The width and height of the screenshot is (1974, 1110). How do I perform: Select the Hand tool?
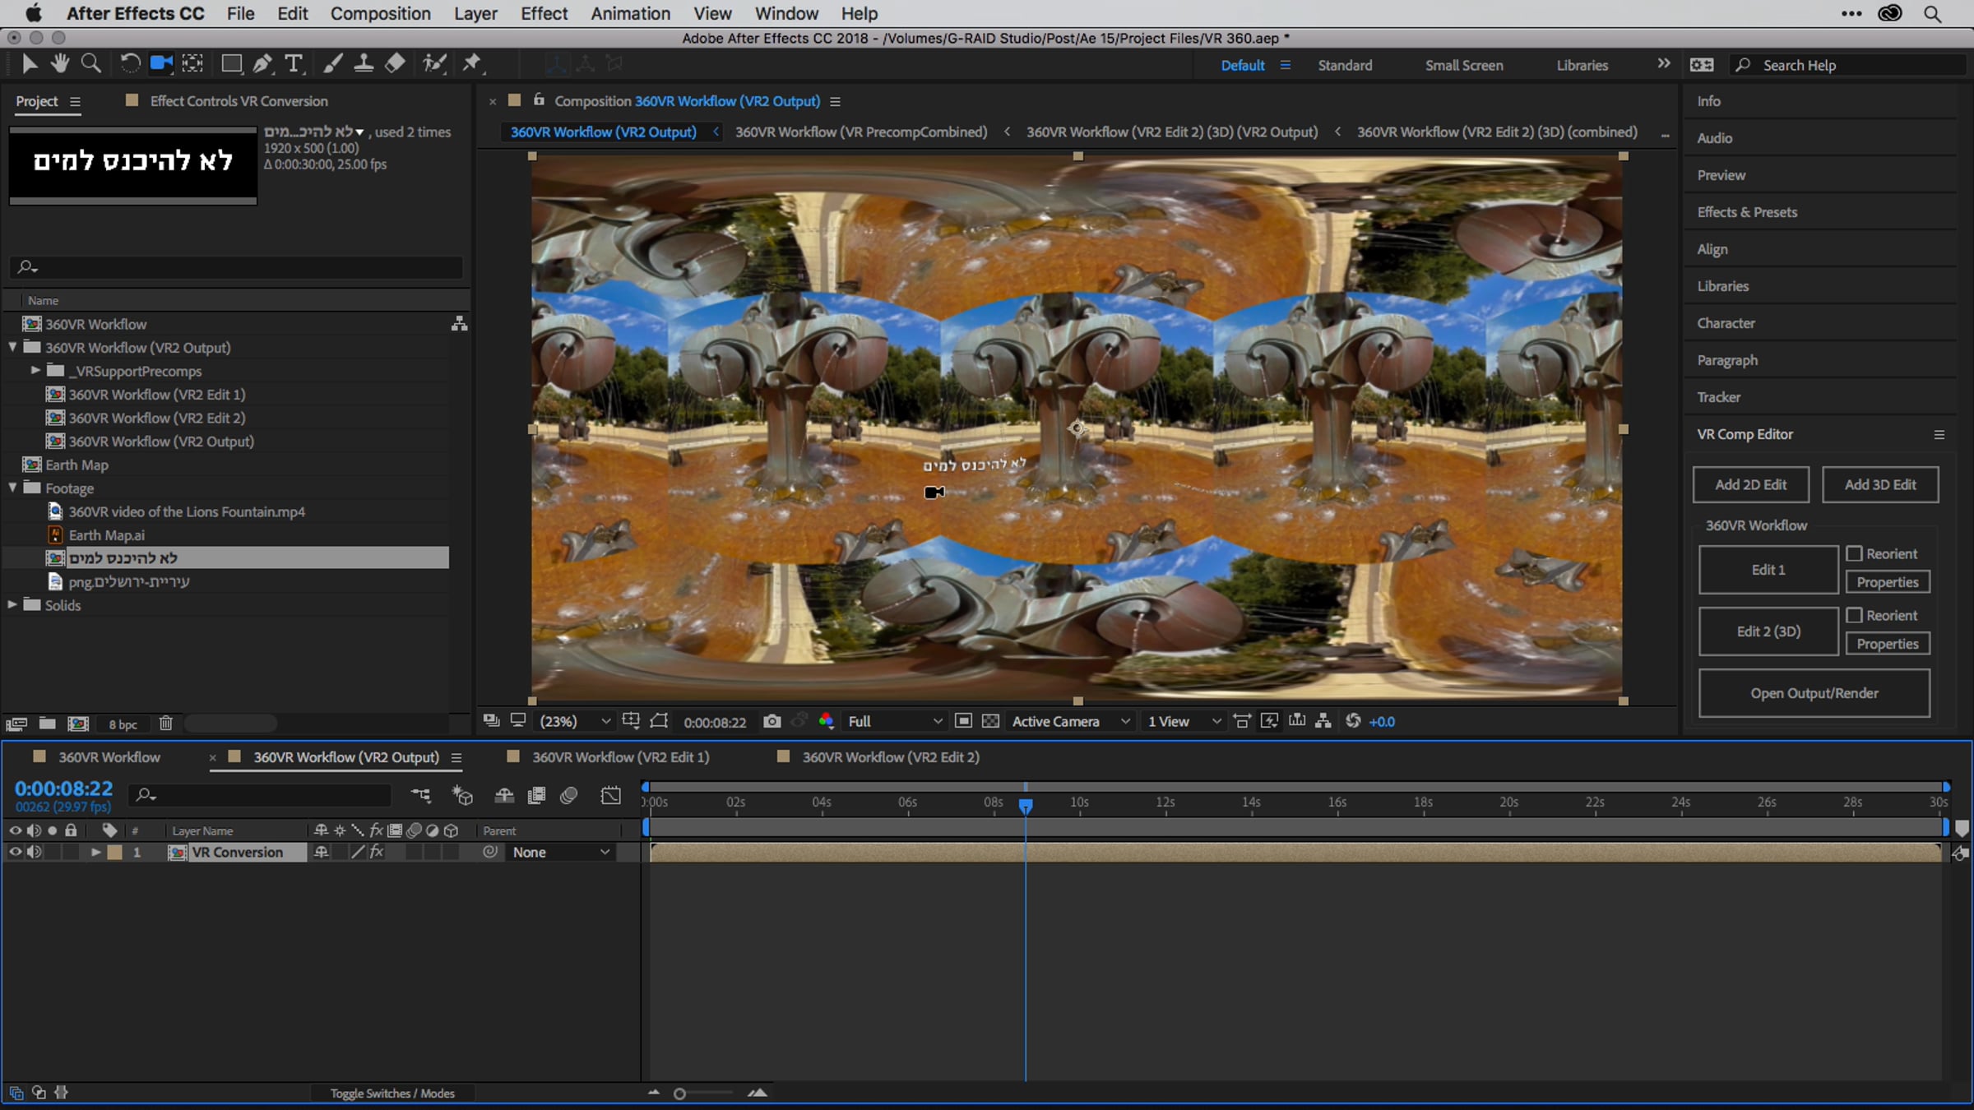coord(59,63)
